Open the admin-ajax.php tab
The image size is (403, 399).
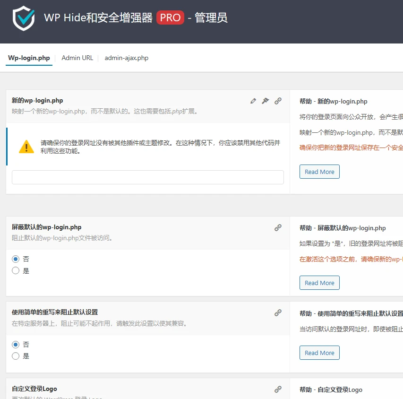(125, 58)
